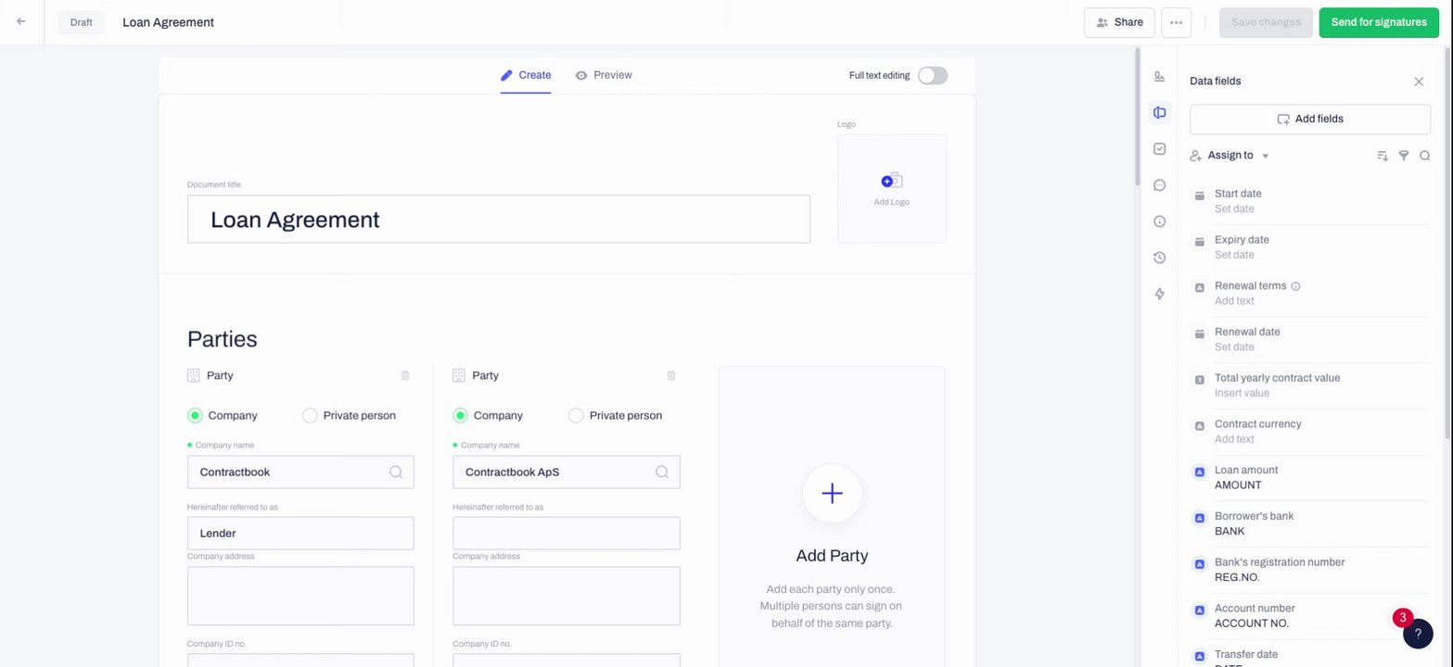Click the Add Party plus button

[x=833, y=494]
